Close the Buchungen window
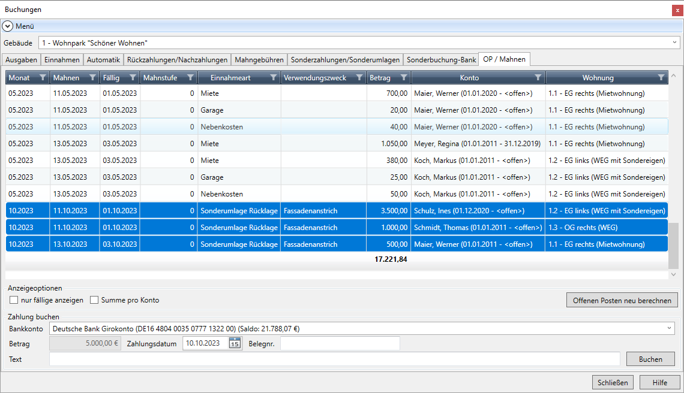This screenshot has width=684, height=393. (677, 10)
